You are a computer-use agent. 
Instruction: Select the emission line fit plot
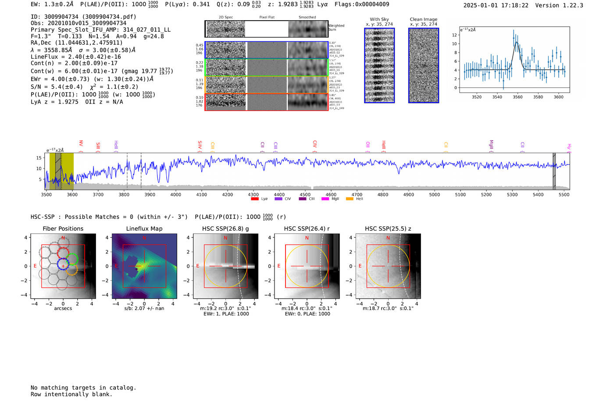tap(514, 60)
